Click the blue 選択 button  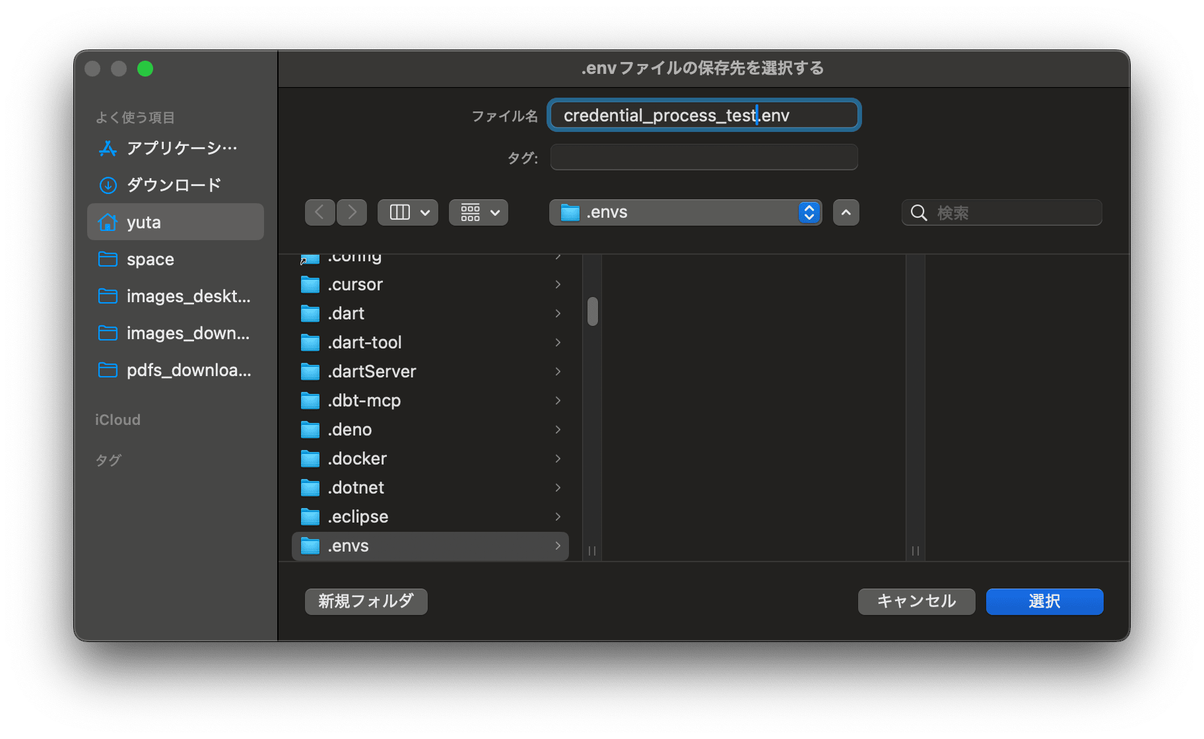(1044, 601)
